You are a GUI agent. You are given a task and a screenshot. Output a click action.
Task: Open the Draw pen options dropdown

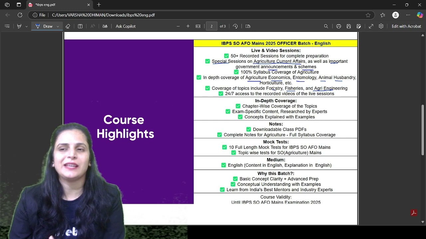click(58, 26)
